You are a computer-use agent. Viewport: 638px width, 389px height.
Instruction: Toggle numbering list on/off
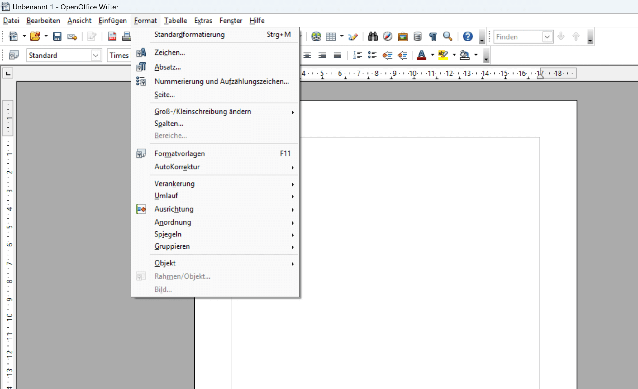357,55
